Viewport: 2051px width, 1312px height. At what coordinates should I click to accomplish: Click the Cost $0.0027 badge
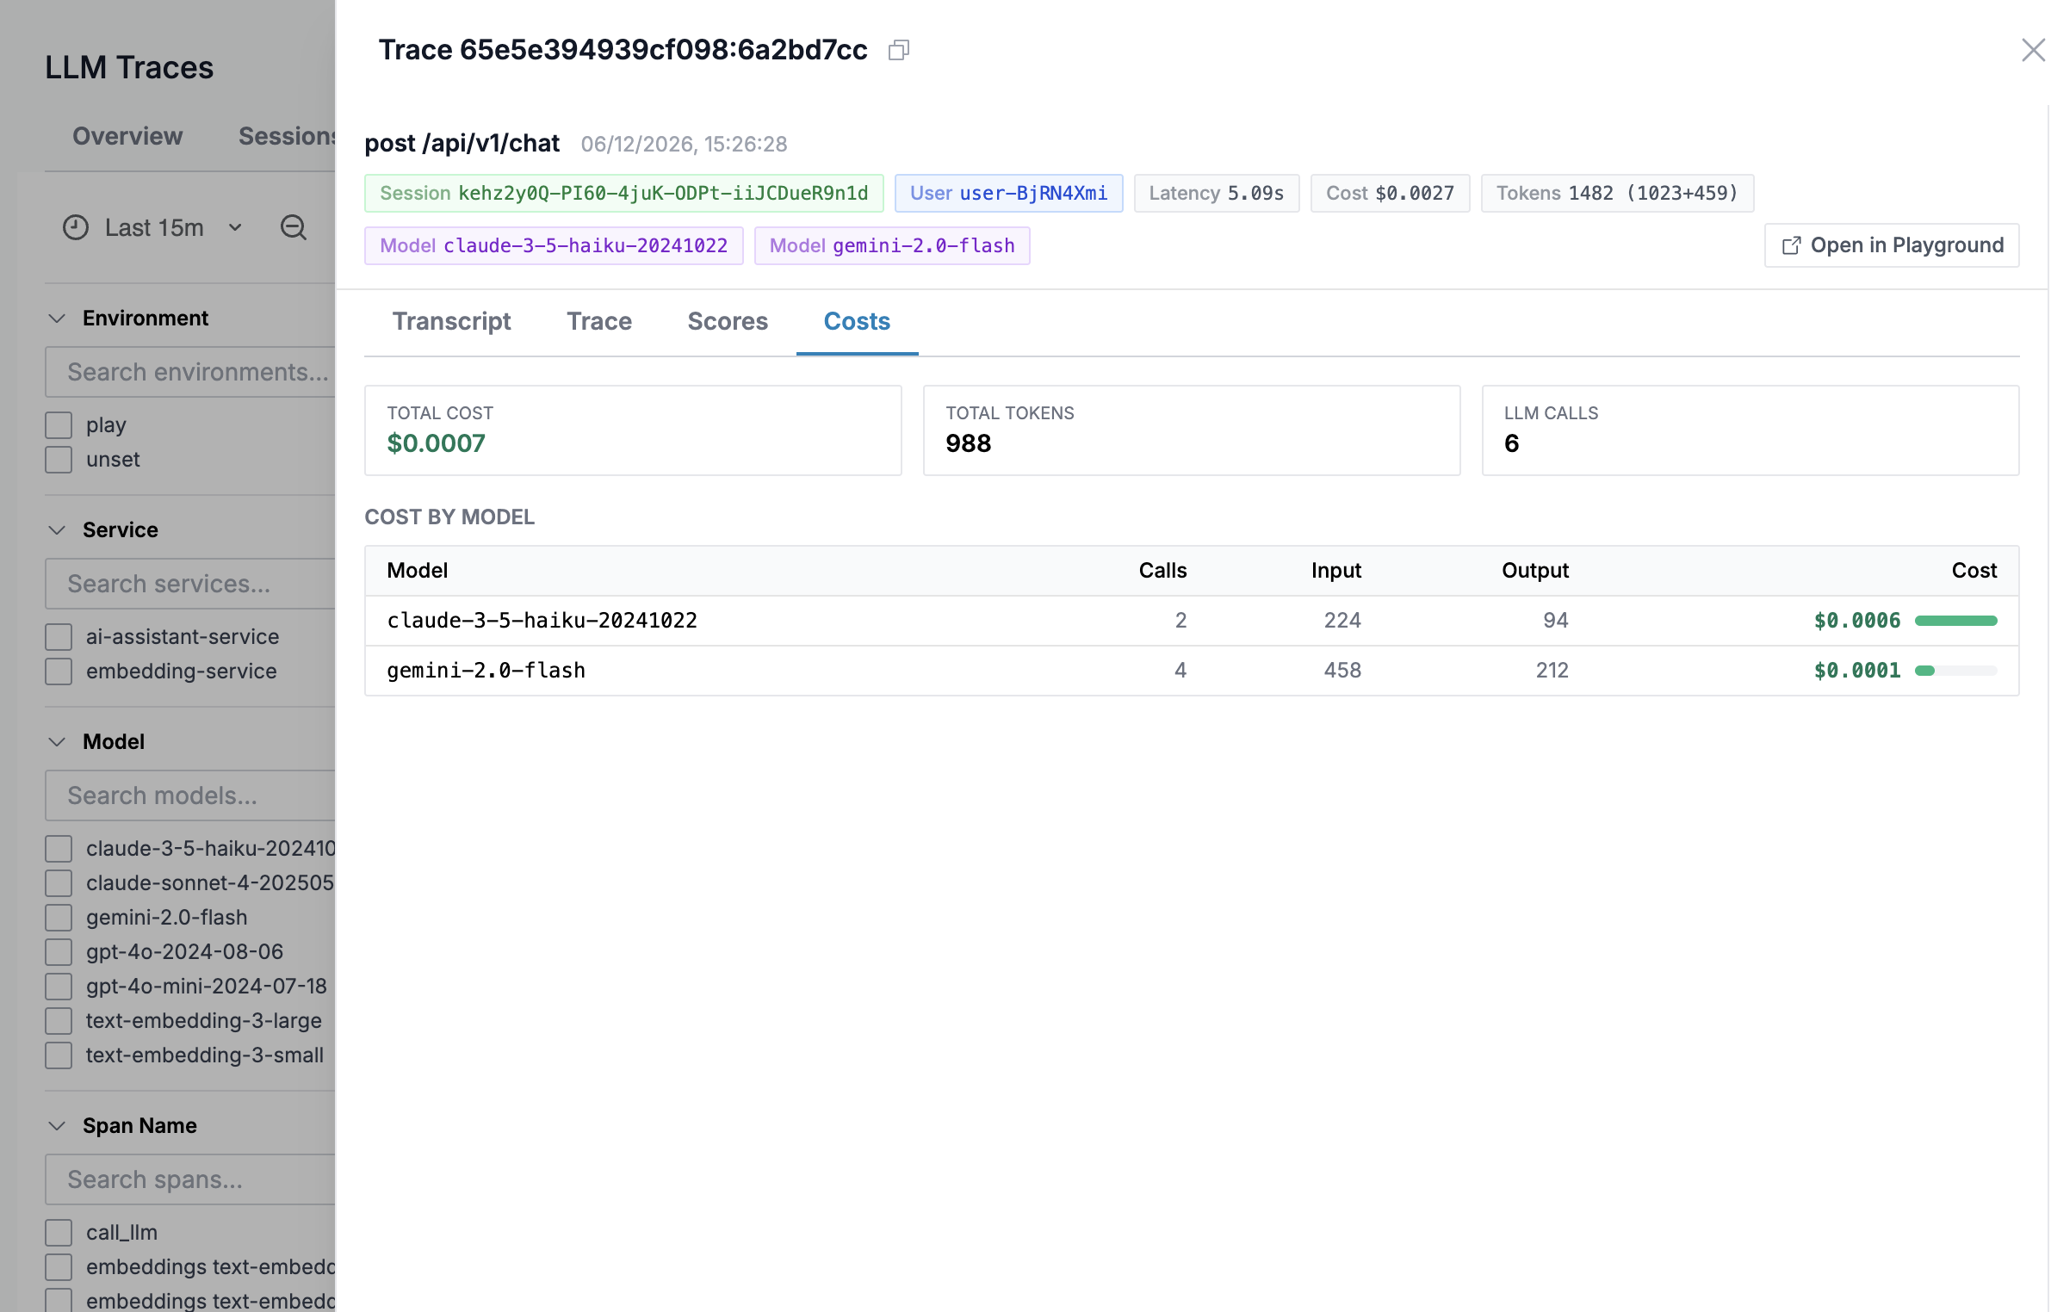[x=1390, y=193]
